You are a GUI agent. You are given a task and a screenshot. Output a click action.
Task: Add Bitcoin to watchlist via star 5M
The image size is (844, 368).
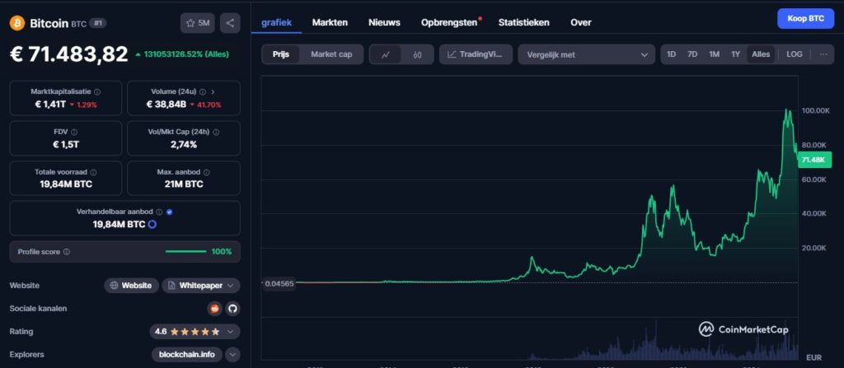[198, 23]
